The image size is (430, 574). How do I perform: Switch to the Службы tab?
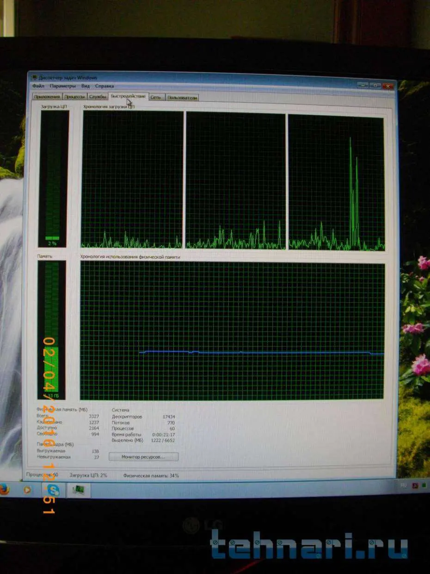pos(98,97)
